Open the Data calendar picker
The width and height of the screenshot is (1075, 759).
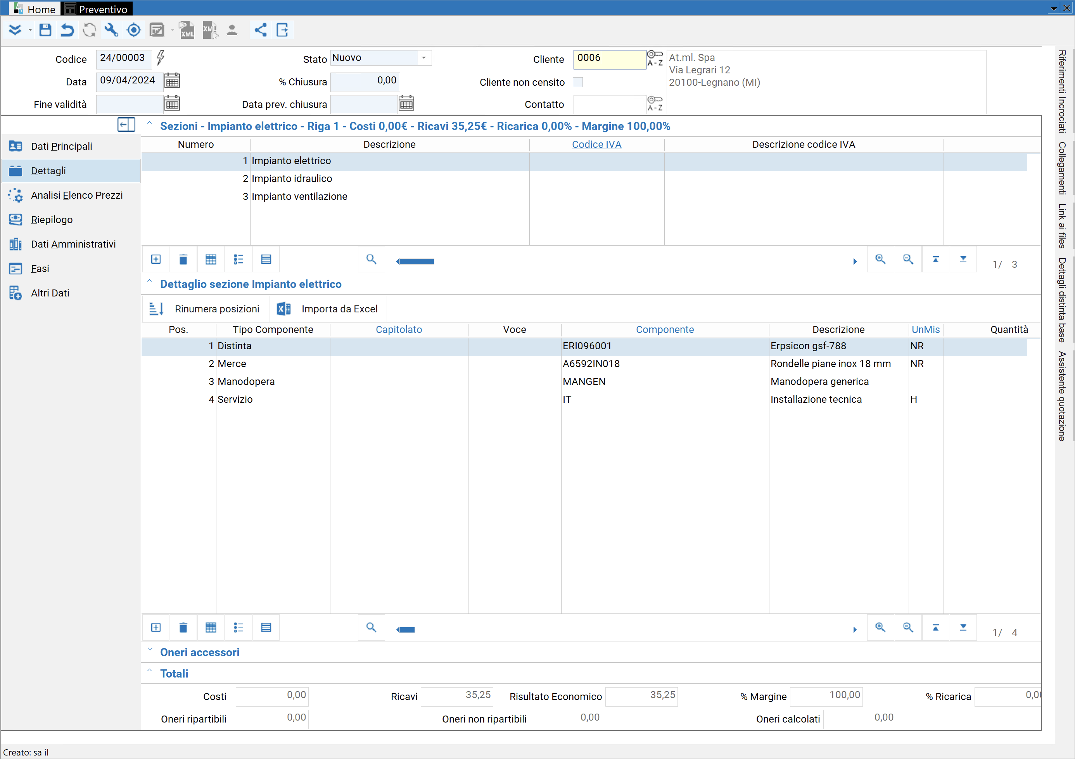point(172,81)
